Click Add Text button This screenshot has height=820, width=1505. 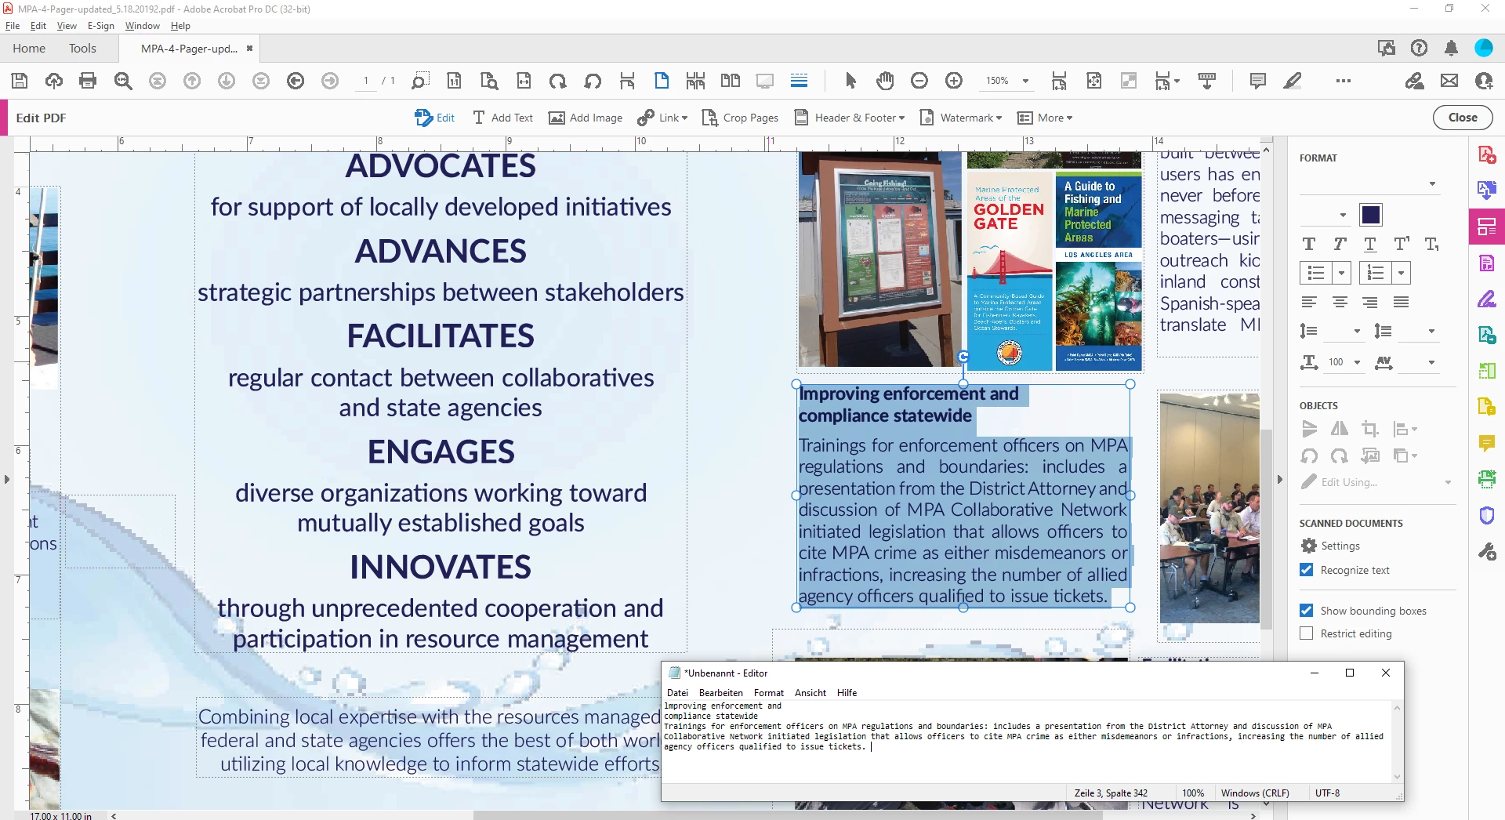tap(502, 118)
